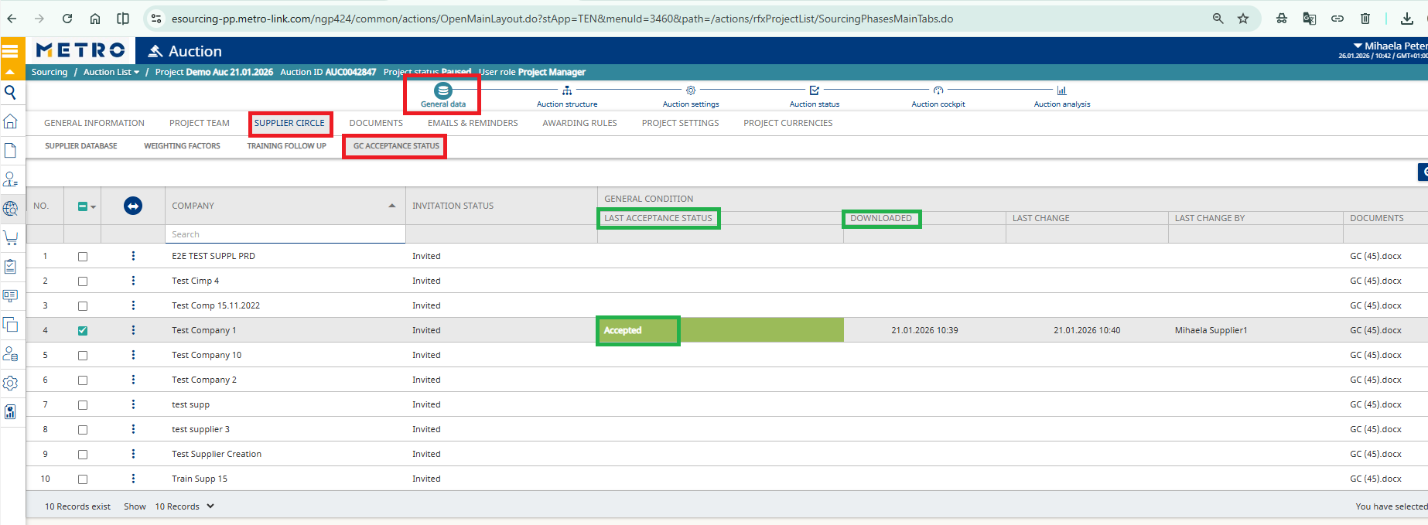Bookmark this page with star icon
This screenshot has width=1428, height=525.
(x=1243, y=19)
